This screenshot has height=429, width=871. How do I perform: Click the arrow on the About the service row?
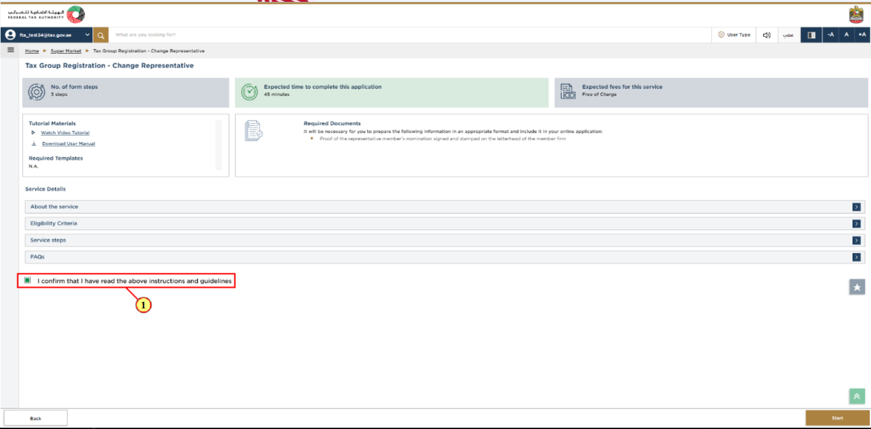[x=856, y=207]
